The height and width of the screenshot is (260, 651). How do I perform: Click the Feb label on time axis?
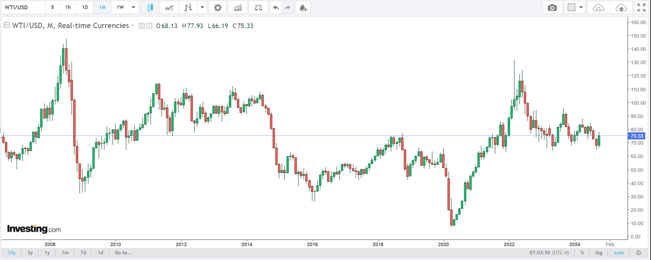click(610, 244)
